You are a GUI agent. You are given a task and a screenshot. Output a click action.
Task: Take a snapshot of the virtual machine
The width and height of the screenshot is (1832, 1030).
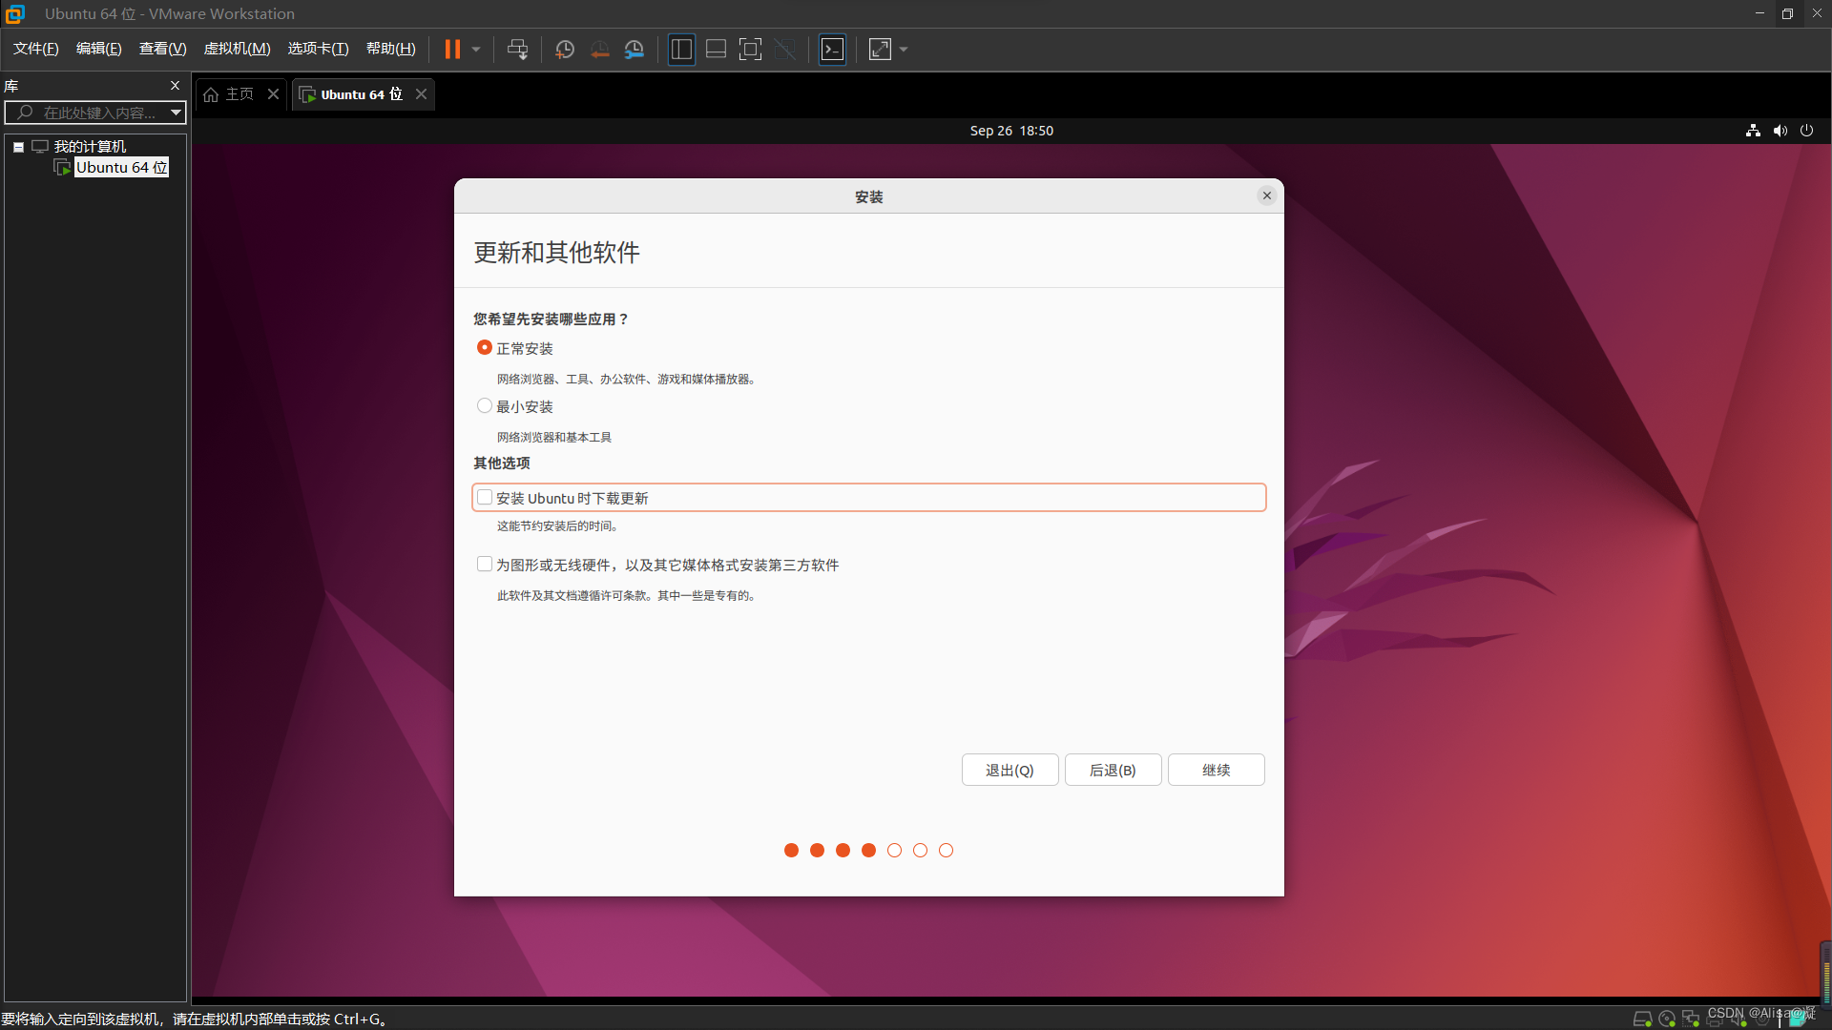pyautogui.click(x=564, y=49)
